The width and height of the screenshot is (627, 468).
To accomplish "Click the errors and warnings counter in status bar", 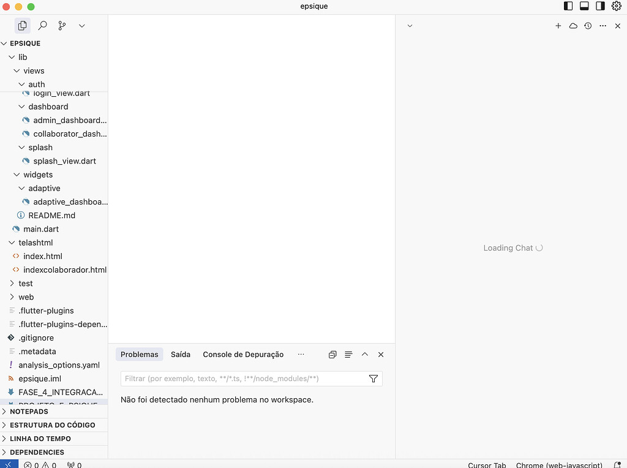I will tap(38, 464).
